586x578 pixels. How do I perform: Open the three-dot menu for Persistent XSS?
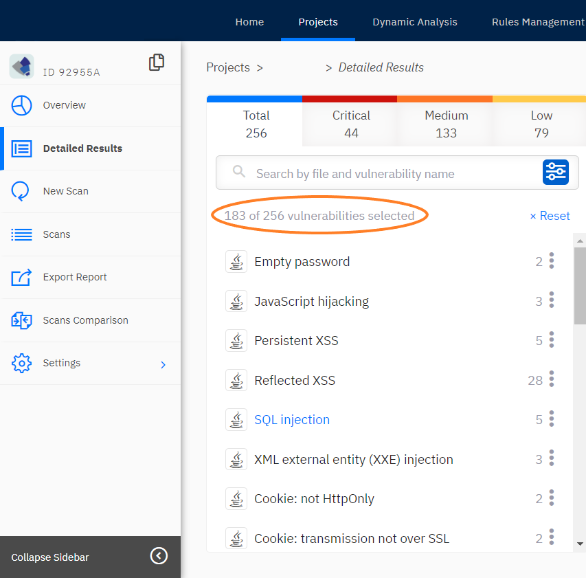(551, 340)
